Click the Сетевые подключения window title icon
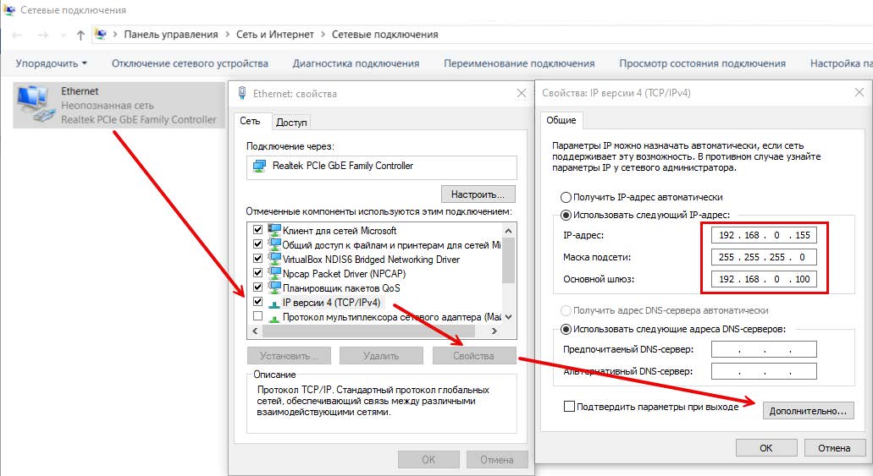 [x=9, y=10]
